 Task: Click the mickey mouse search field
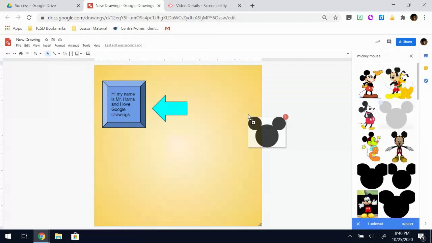[381, 56]
